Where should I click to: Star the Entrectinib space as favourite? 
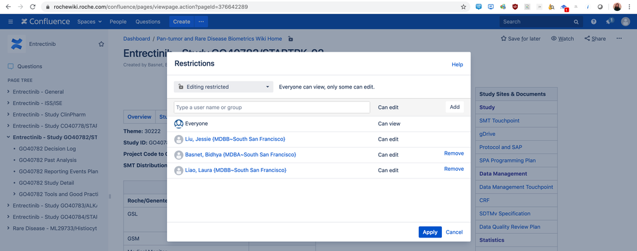click(x=101, y=44)
